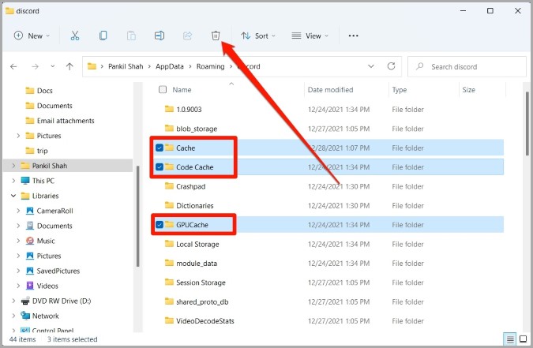The height and width of the screenshot is (348, 533).
Task: Click the Music library icon
Action: click(30, 241)
